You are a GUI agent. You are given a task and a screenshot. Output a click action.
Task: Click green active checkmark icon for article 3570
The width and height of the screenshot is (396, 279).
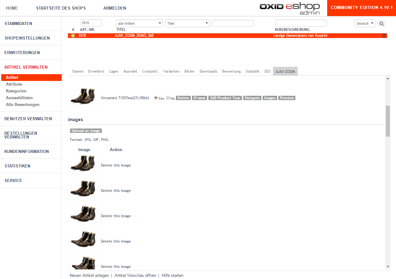[x=73, y=36]
